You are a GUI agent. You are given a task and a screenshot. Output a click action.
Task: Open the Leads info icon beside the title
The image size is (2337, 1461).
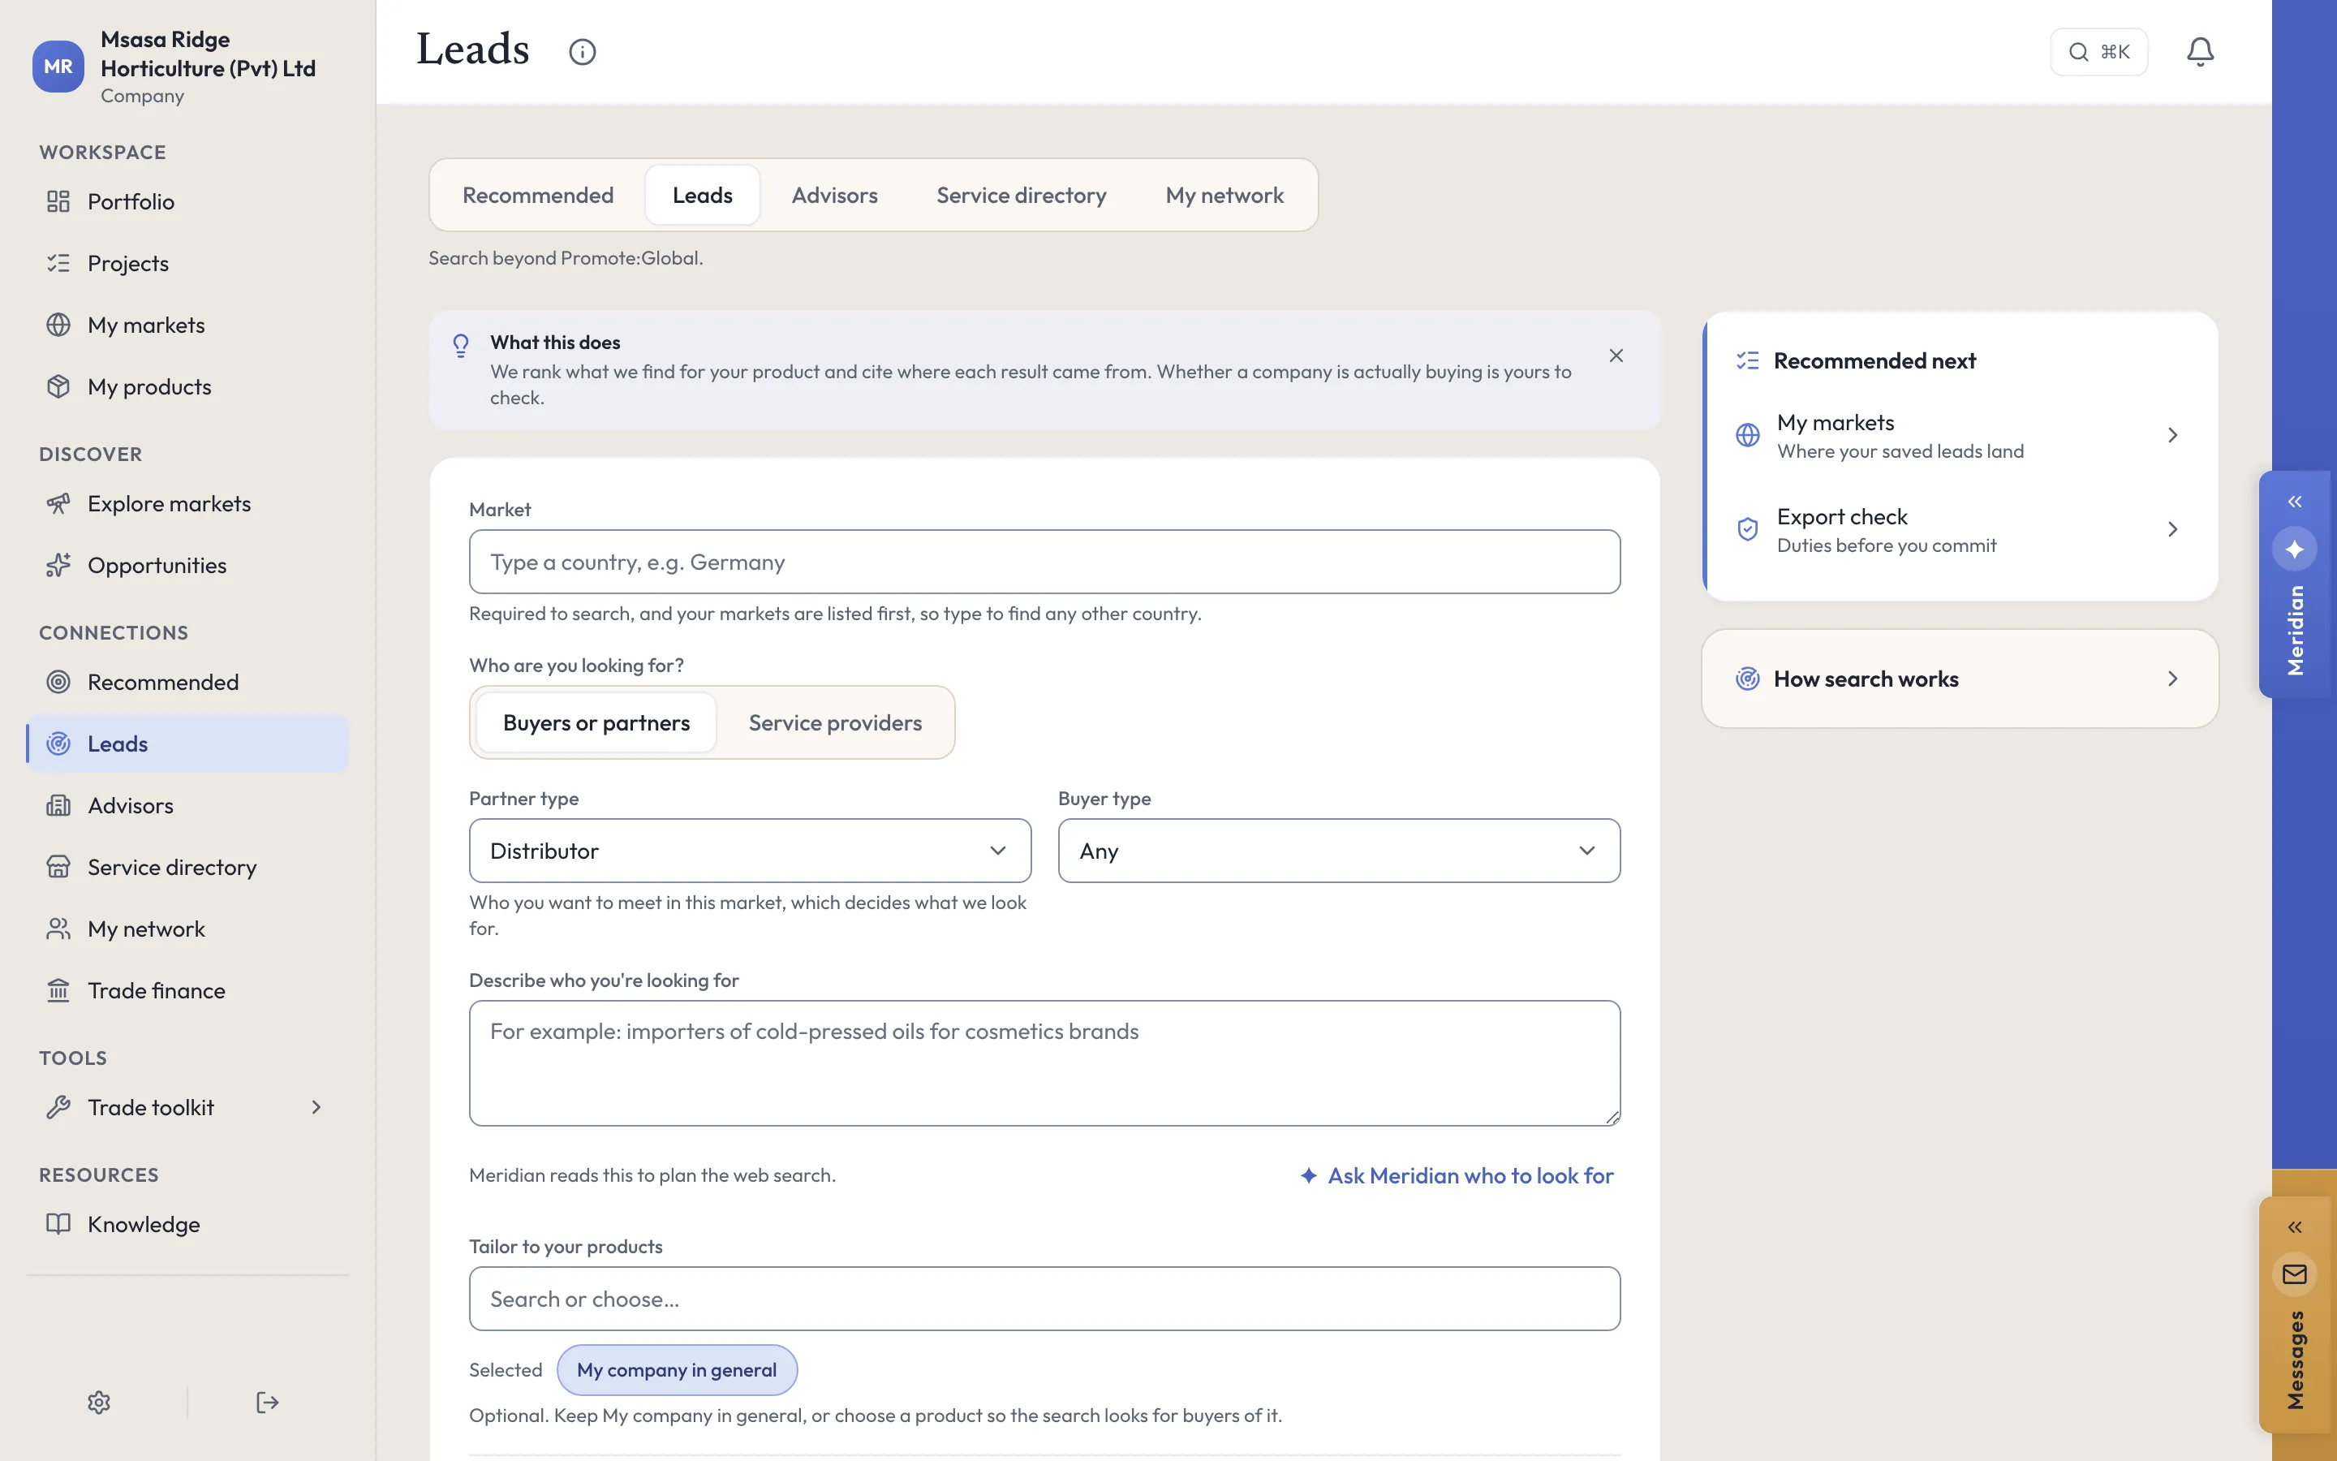581,51
